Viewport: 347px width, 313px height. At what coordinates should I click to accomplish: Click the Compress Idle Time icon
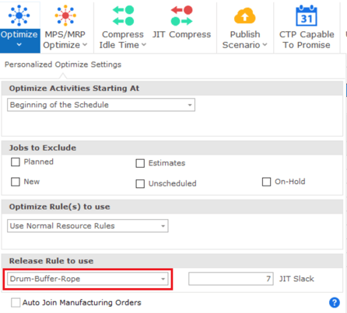point(123,16)
